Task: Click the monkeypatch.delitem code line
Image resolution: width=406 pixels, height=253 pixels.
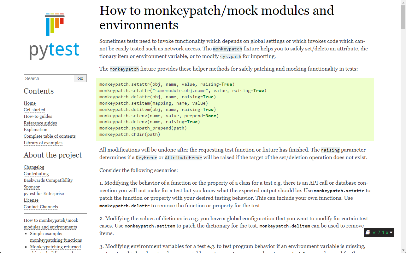Action: click(x=158, y=109)
